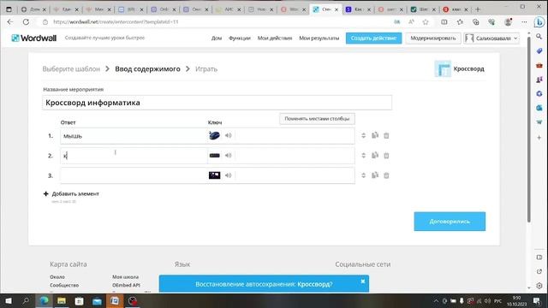Viewport: 548px width, 308px height.
Task: Open Windows taskbar search
Action: 26,300
